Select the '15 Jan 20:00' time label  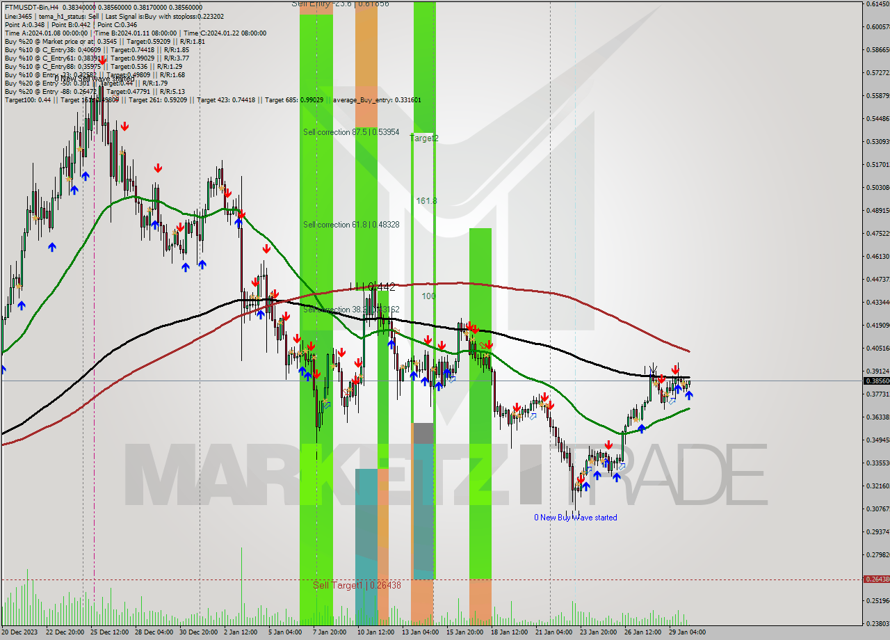(464, 632)
